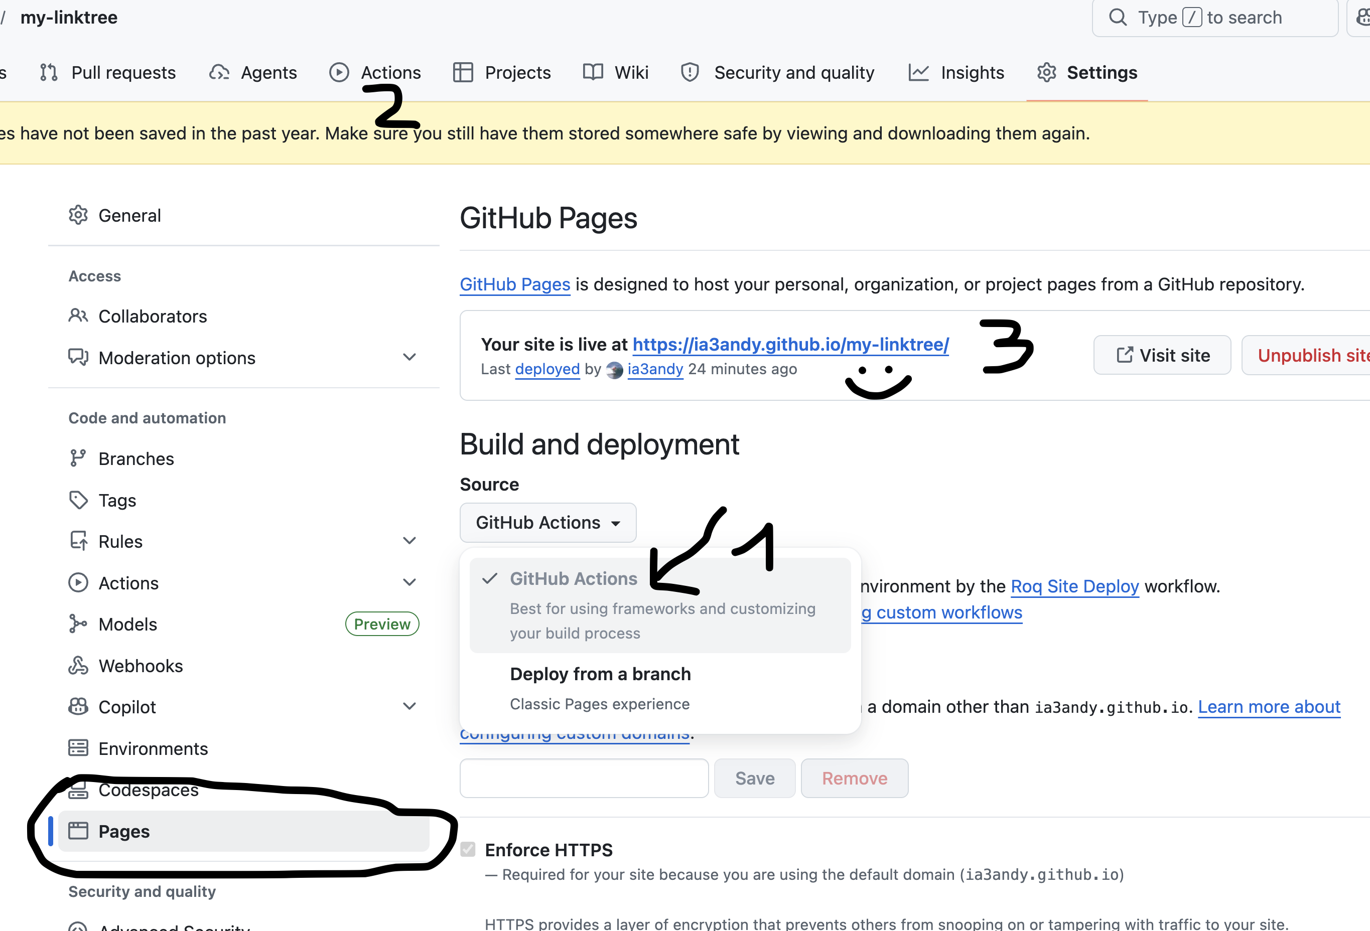Click the Moderation options comment icon
Screen dimensions: 1370x931
tap(78, 358)
